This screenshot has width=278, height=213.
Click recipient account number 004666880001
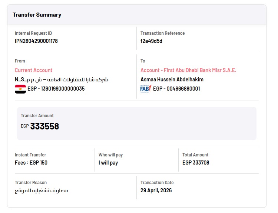(x=183, y=89)
